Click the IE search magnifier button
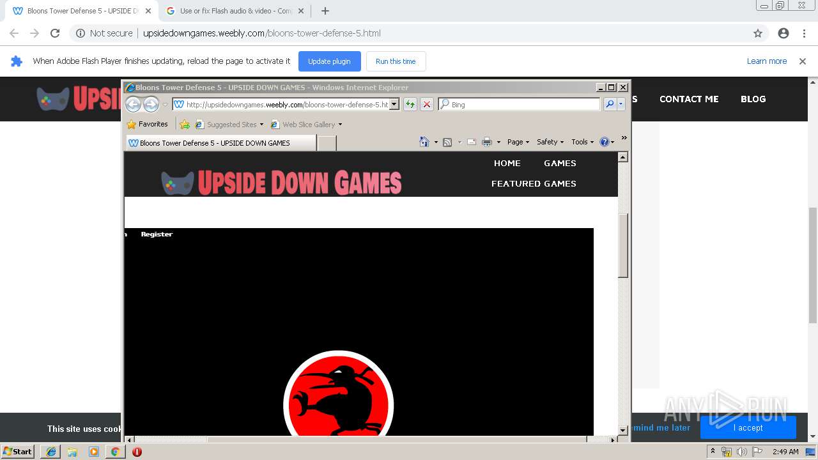The width and height of the screenshot is (818, 460). point(610,104)
